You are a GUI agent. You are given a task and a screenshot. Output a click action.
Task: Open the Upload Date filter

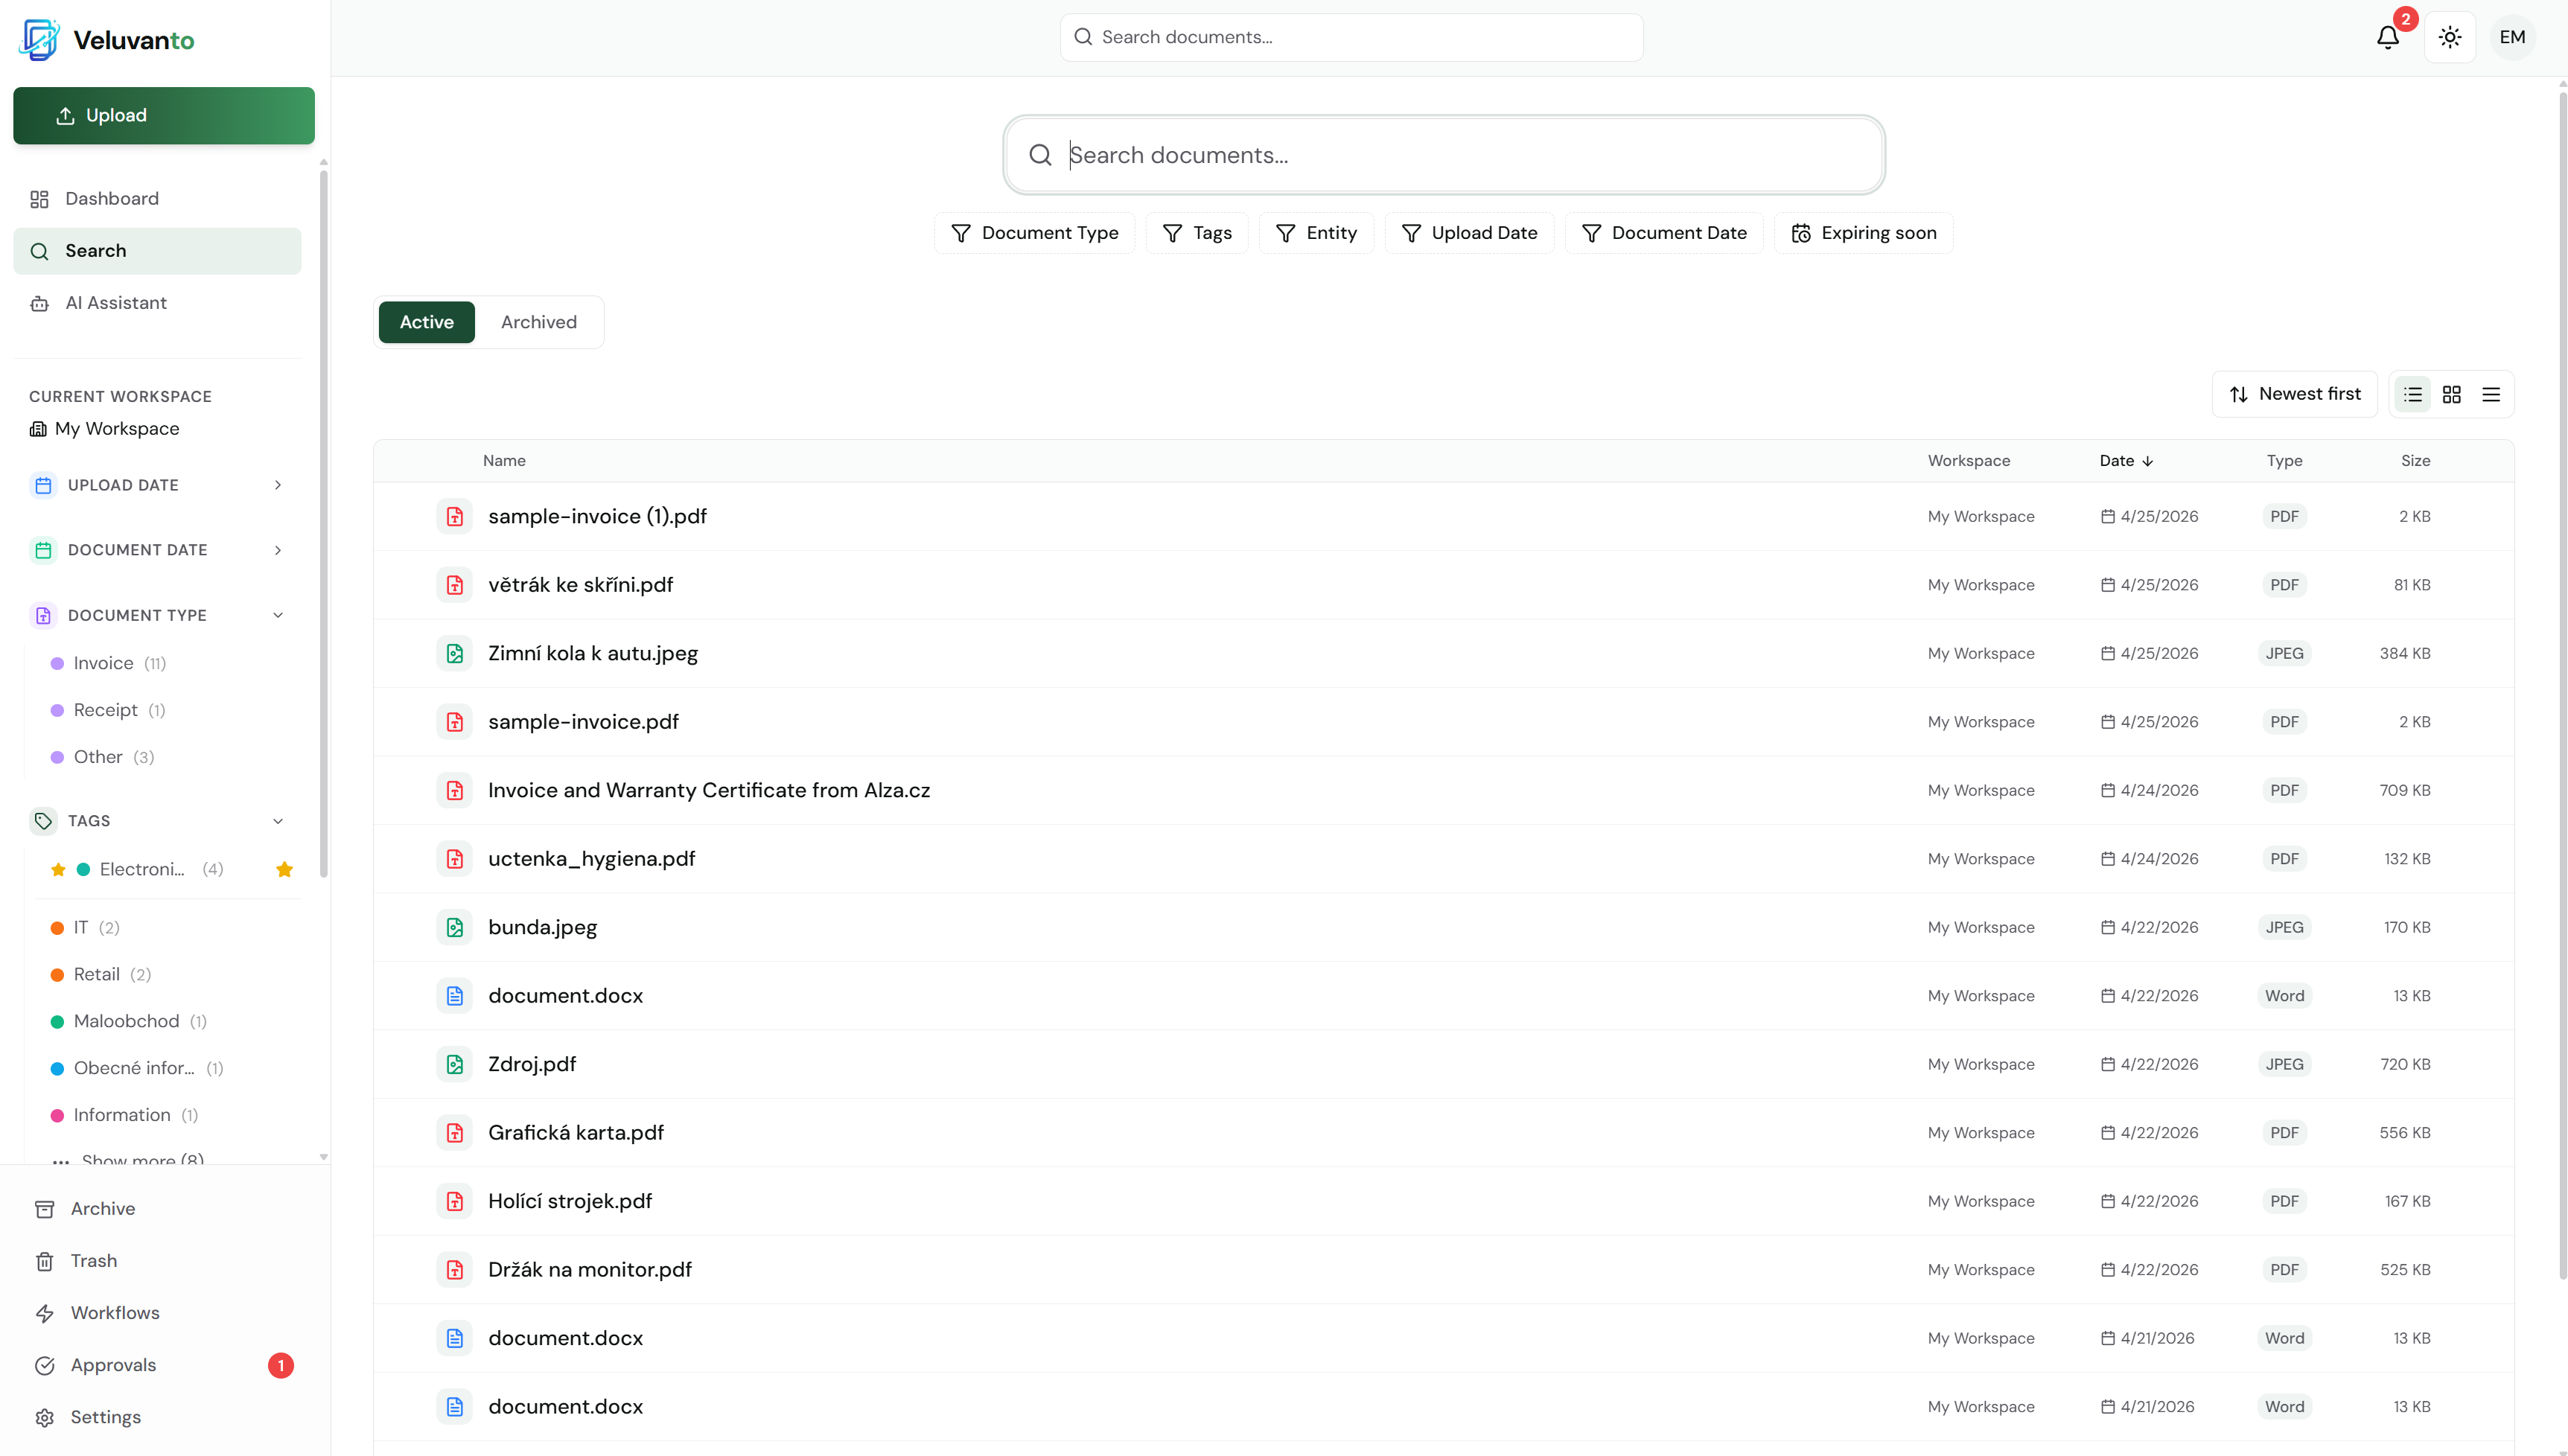pyautogui.click(x=1469, y=233)
